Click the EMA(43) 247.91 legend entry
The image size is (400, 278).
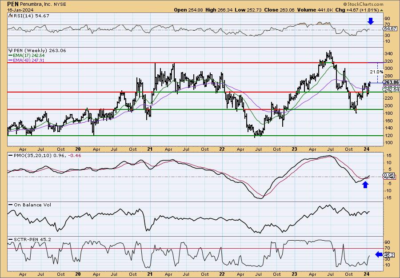(28, 60)
